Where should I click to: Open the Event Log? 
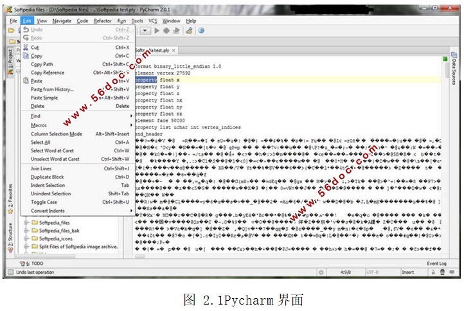click(436, 263)
